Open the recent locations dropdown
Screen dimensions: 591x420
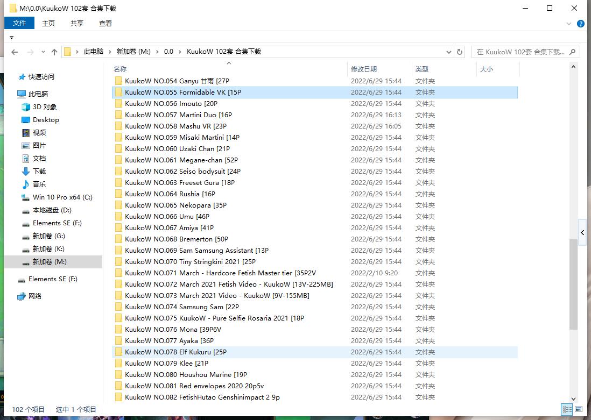tap(44, 52)
